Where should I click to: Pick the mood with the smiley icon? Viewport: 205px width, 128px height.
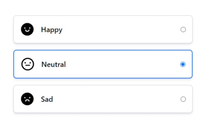[x=103, y=29]
